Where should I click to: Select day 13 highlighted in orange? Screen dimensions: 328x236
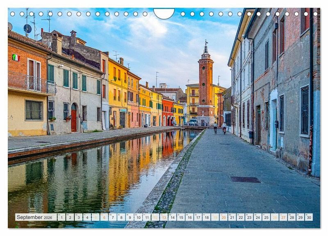tap(164, 217)
